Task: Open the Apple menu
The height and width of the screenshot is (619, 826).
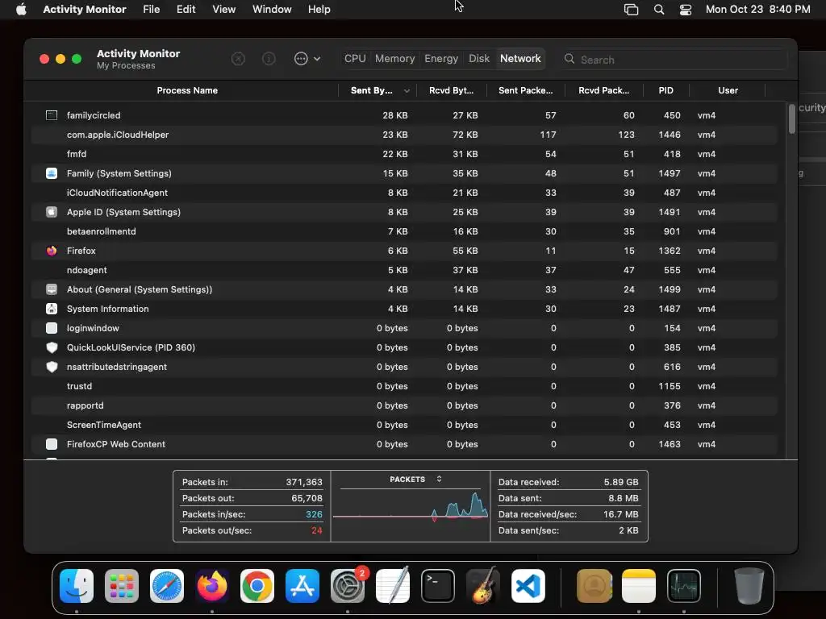Action: tap(21, 10)
